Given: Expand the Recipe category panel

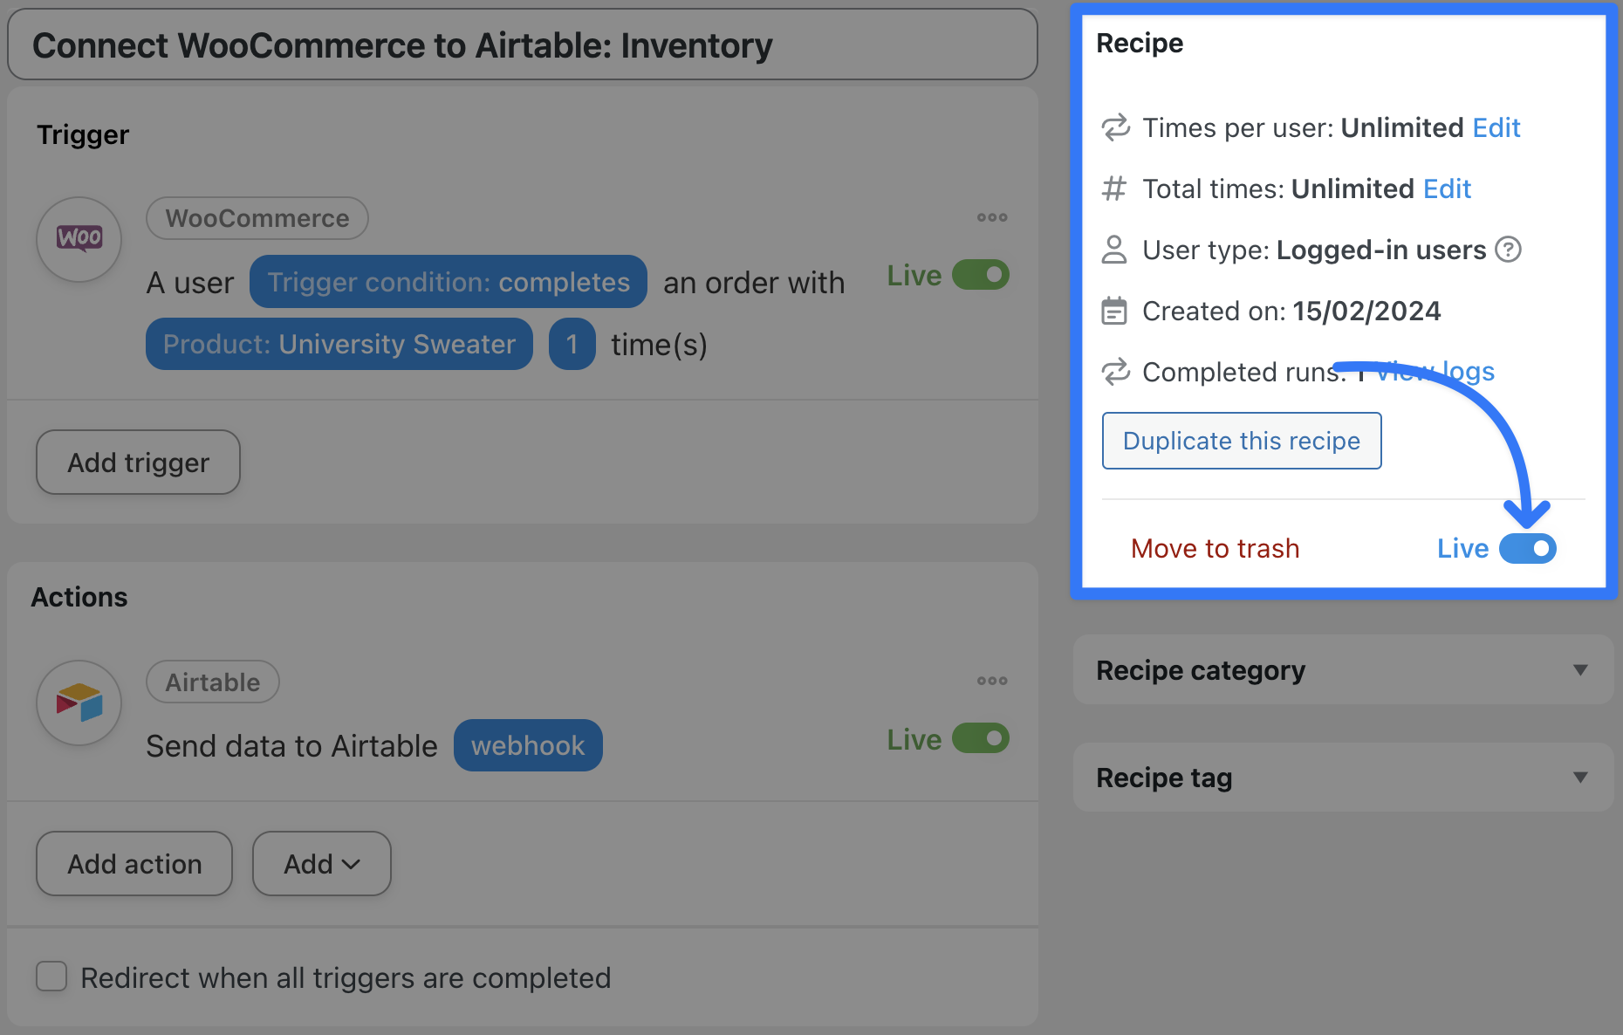Looking at the screenshot, I should click(x=1579, y=670).
